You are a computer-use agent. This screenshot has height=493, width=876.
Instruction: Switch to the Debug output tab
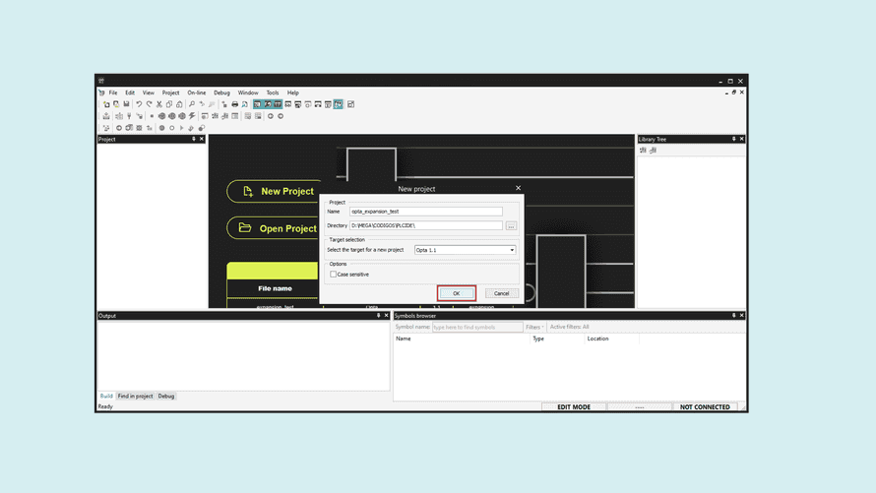click(x=166, y=396)
